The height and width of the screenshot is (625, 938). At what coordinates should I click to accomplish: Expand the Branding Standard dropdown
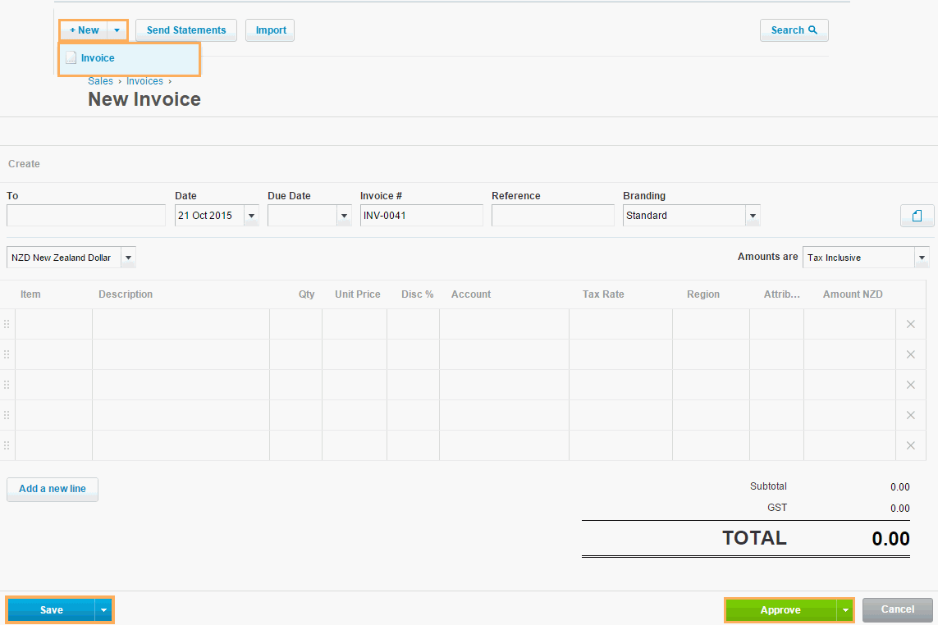tap(752, 216)
